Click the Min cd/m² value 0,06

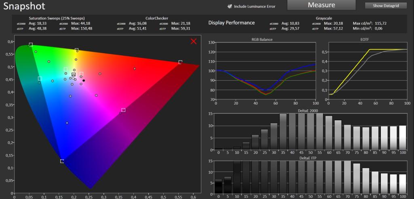378,28
